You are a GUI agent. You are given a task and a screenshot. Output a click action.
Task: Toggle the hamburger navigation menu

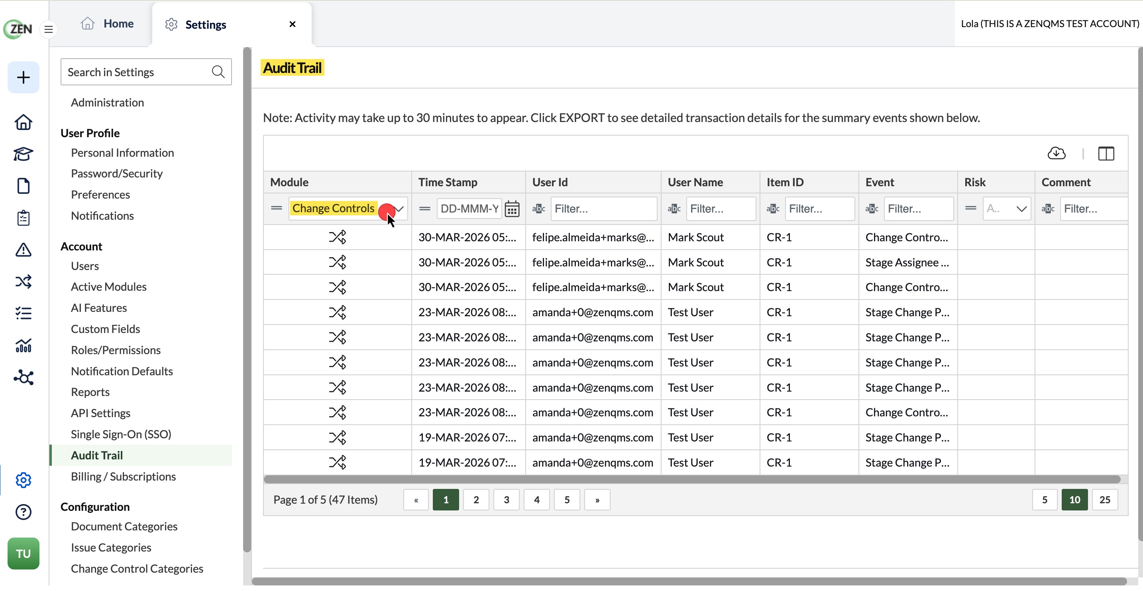49,29
